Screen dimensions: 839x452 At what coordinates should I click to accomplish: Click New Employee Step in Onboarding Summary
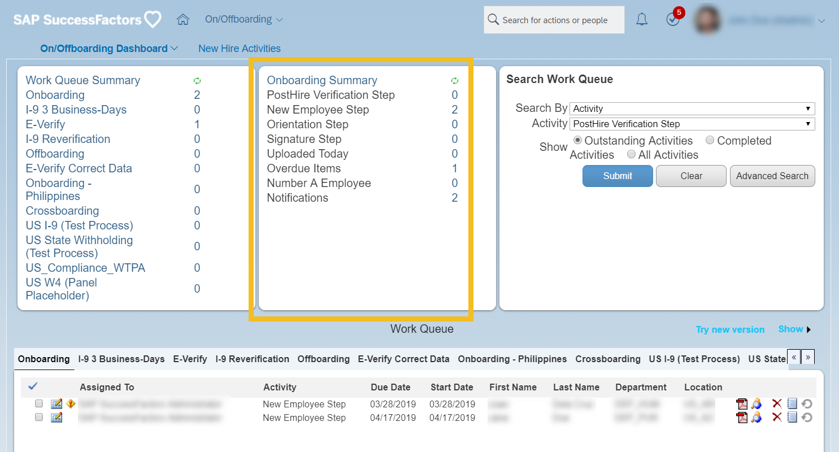coord(318,110)
